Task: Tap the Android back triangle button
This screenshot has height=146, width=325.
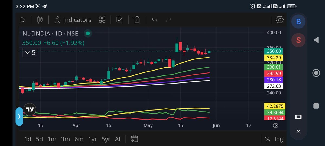Action: [316, 40]
